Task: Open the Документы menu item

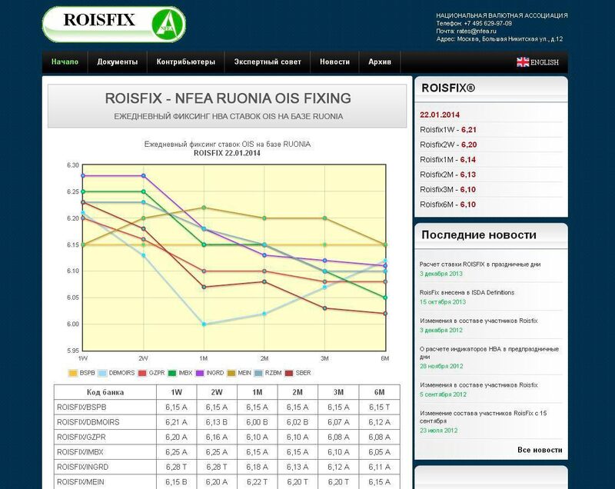Action: (x=118, y=62)
